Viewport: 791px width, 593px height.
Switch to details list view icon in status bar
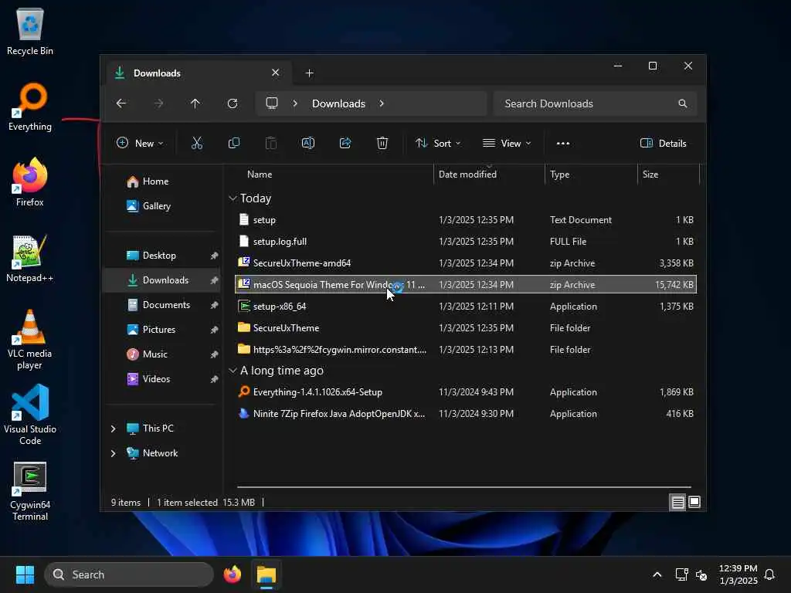point(677,502)
